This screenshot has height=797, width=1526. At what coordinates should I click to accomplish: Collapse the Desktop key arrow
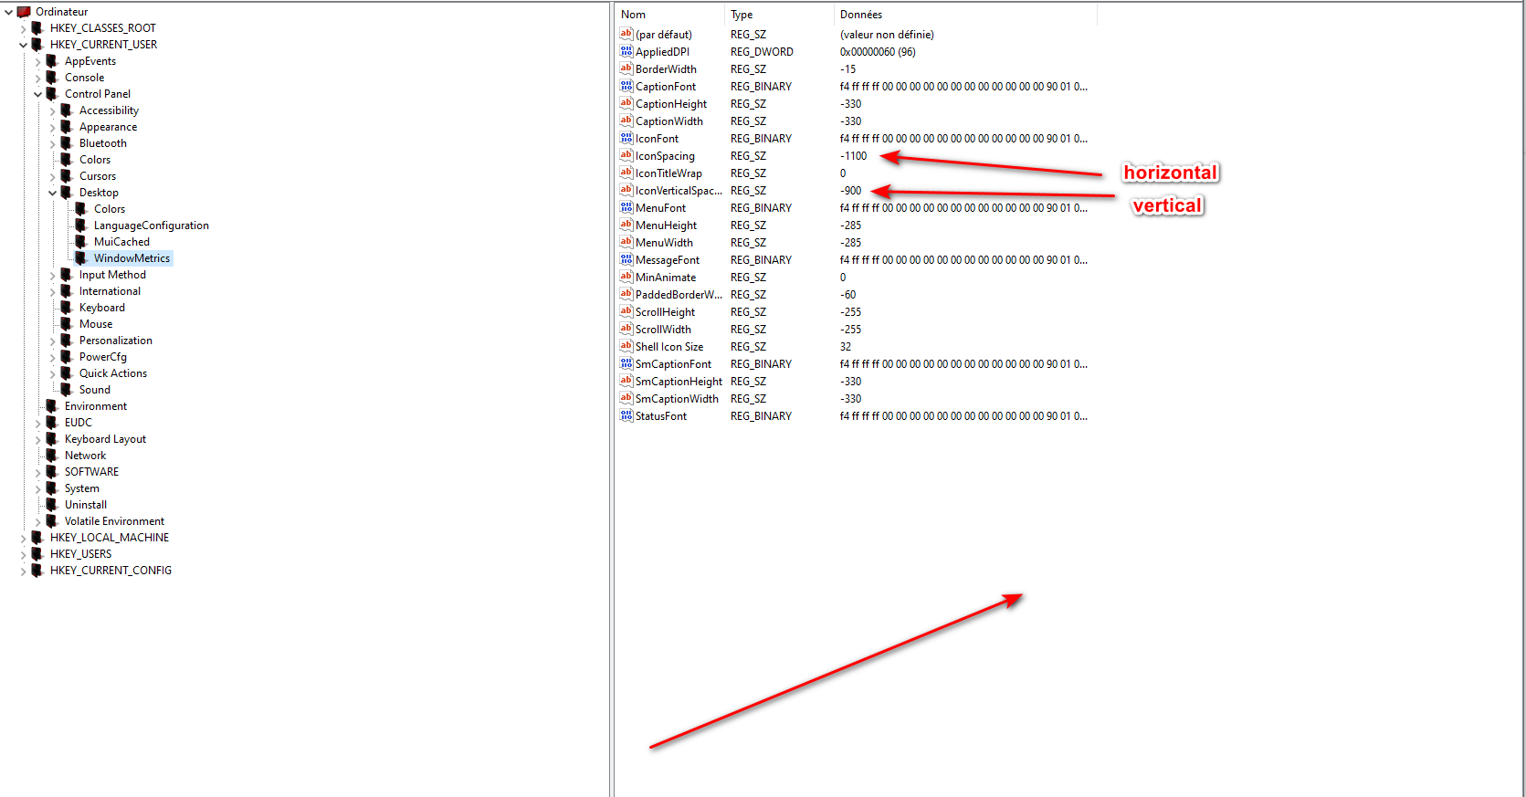click(x=52, y=193)
